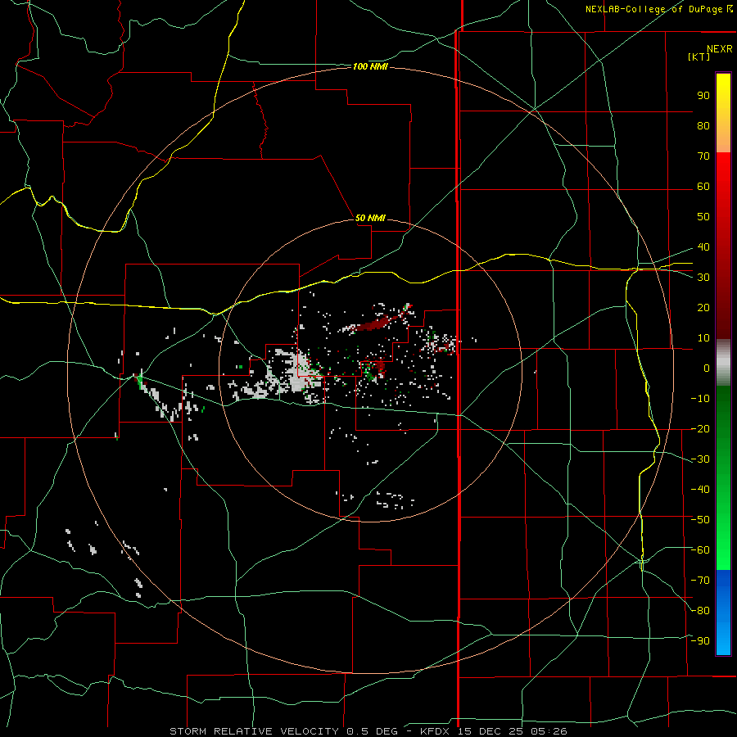Click the NEXLAB-College of DuPage watermark text
Screen dimensions: 737x737
pyautogui.click(x=658, y=9)
